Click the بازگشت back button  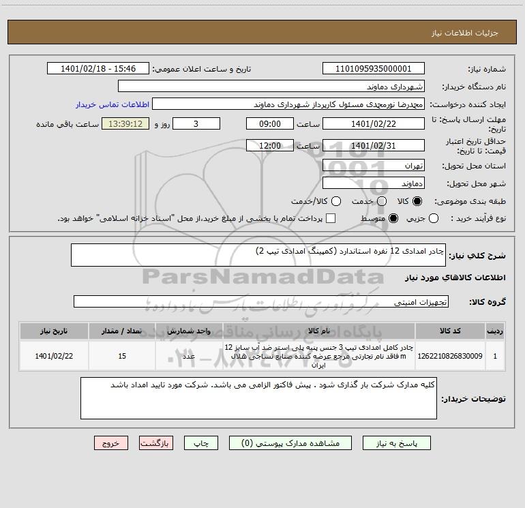point(156,443)
